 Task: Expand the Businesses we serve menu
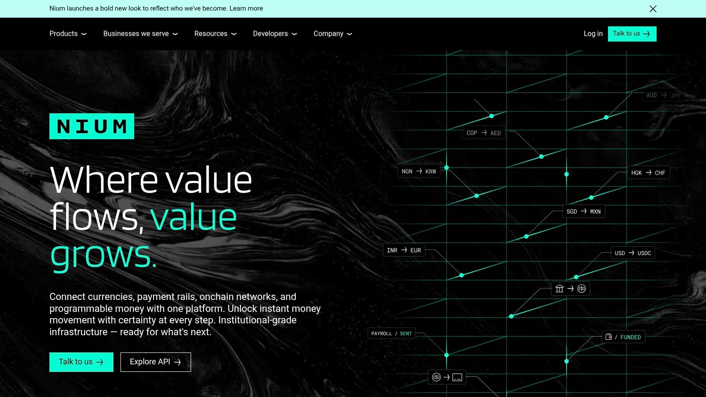[141, 34]
